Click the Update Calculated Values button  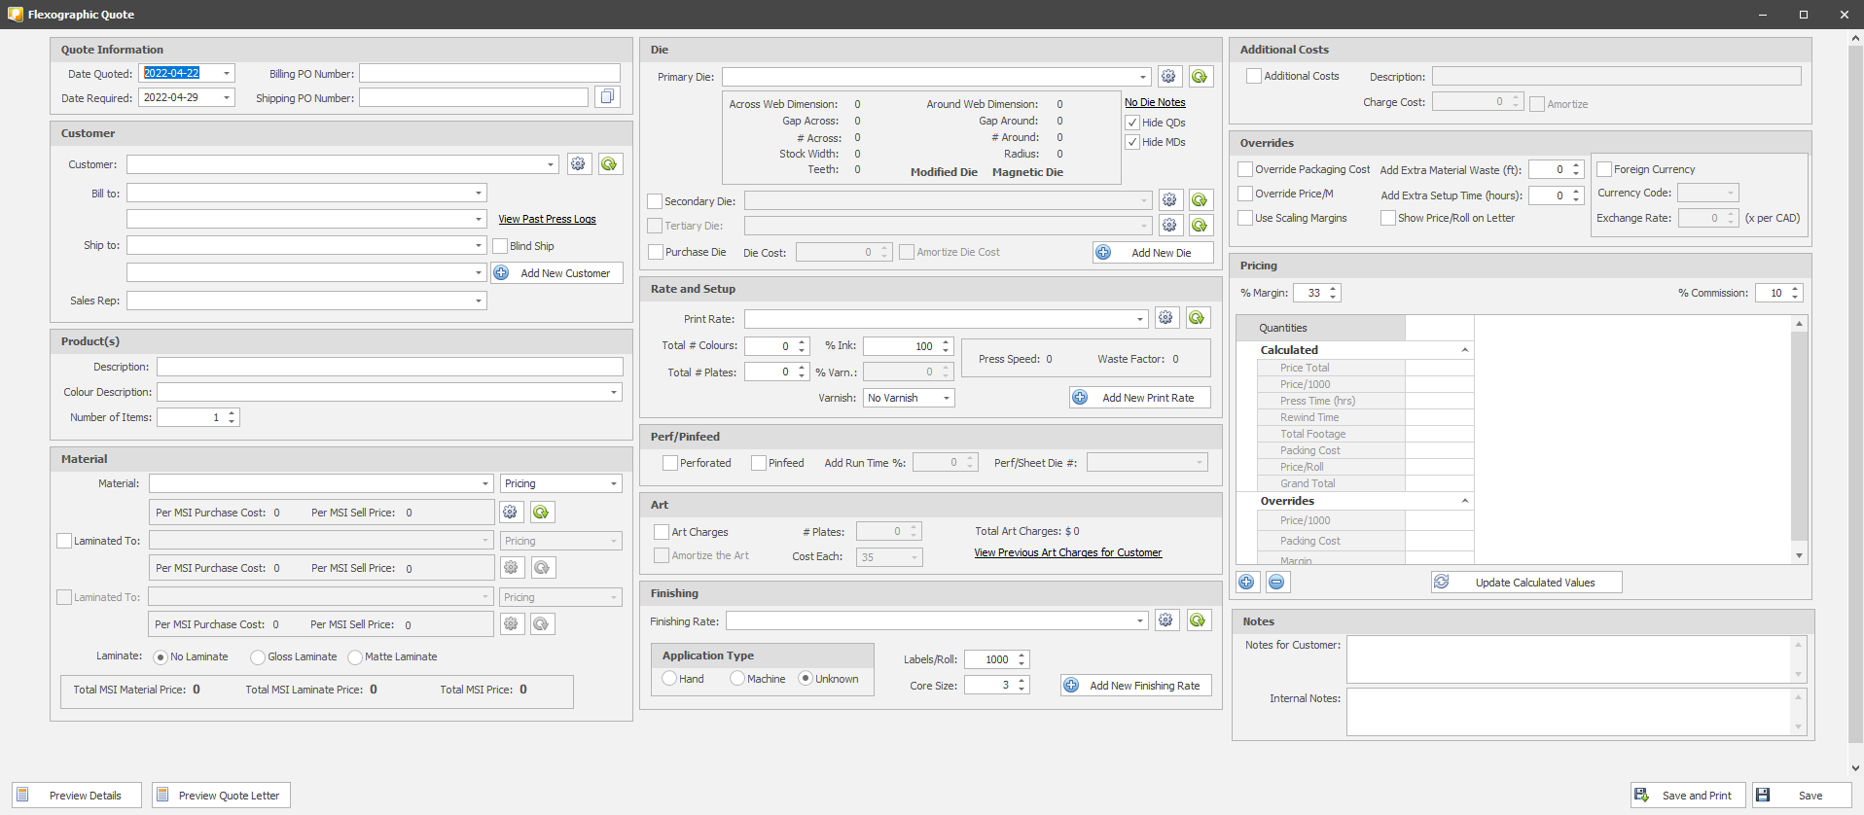click(1526, 583)
